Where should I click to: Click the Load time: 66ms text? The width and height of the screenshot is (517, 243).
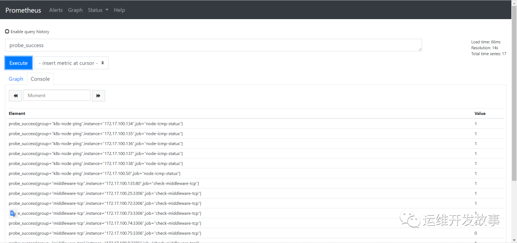[x=486, y=42]
